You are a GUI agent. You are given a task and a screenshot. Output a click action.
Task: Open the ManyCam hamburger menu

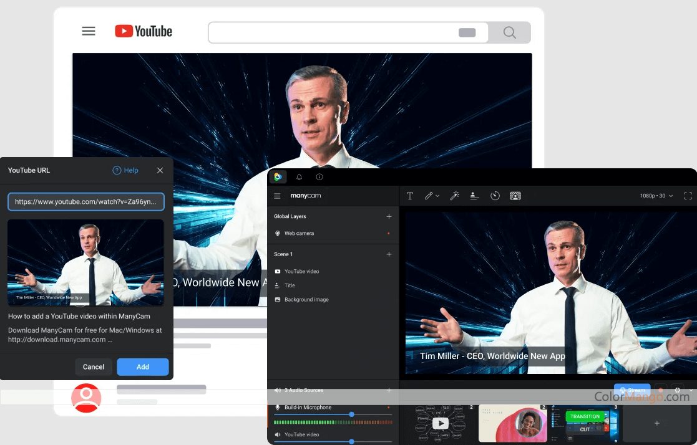(x=277, y=196)
